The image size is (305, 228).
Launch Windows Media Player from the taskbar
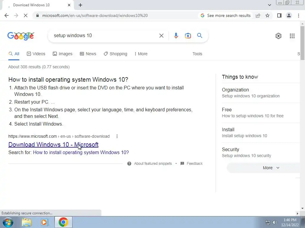[x=45, y=222]
